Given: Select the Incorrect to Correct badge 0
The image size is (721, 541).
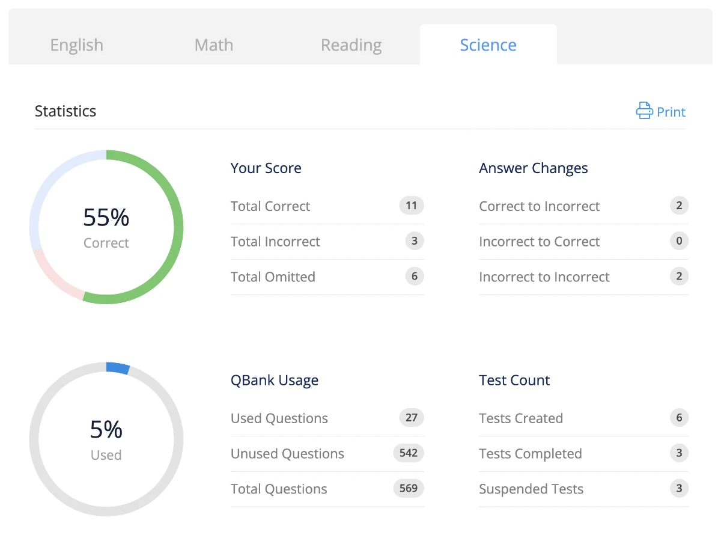Looking at the screenshot, I should coord(679,241).
